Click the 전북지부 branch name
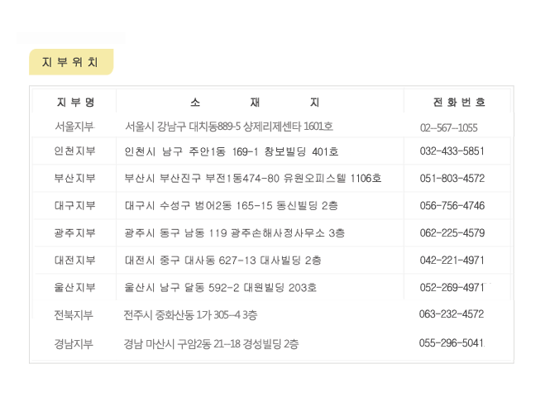This screenshot has width=550, height=407. point(74,315)
